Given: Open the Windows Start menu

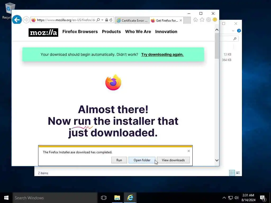Looking at the screenshot, I should (x=6, y=198).
